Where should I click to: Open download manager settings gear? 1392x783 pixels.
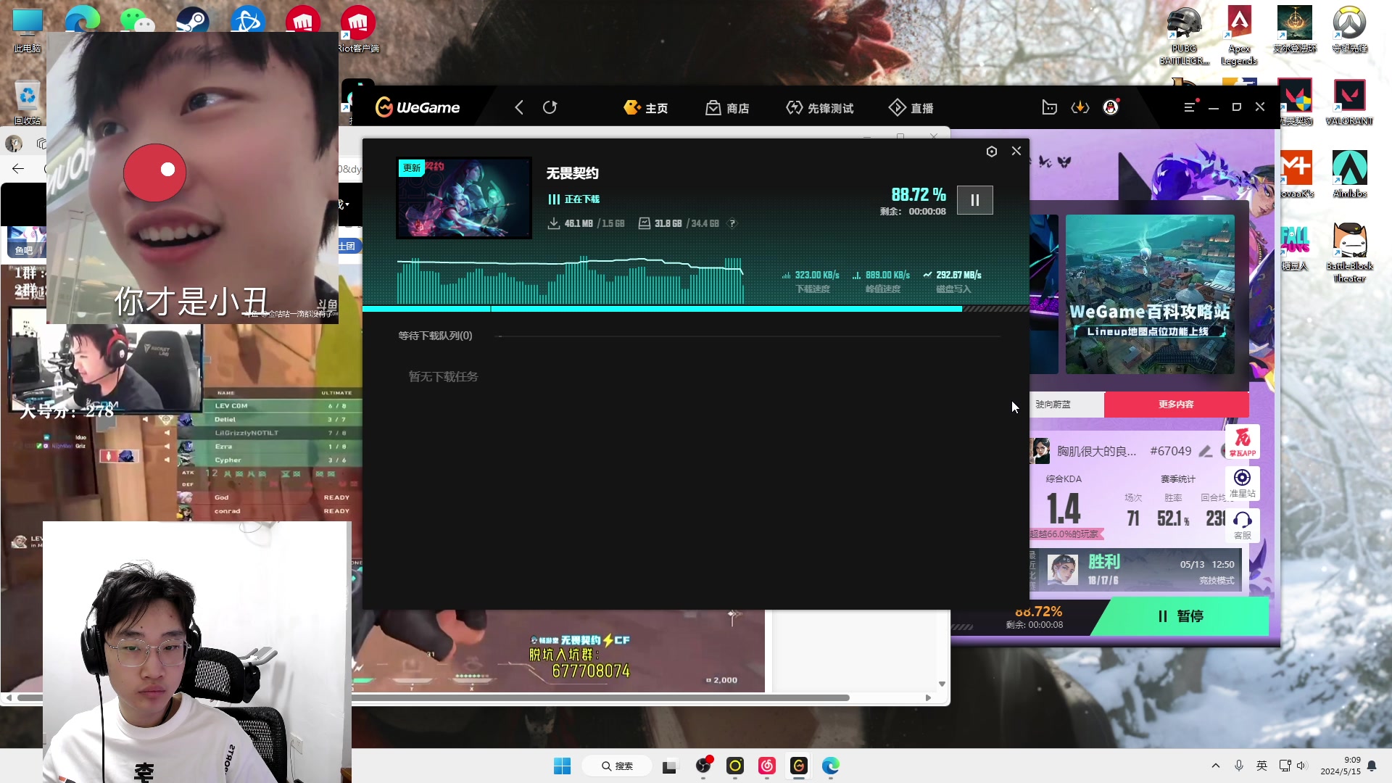click(992, 152)
